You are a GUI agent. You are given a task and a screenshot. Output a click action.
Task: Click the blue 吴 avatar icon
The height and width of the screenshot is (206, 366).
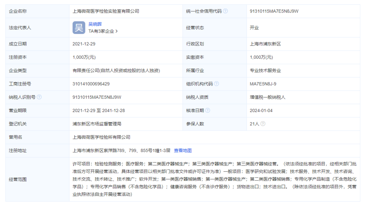coord(79,27)
